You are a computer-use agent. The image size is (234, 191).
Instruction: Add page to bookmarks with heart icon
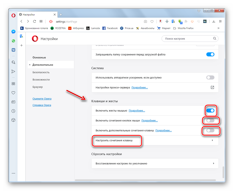click(x=152, y=21)
